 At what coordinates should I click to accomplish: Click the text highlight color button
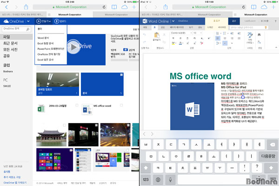(x=173, y=43)
